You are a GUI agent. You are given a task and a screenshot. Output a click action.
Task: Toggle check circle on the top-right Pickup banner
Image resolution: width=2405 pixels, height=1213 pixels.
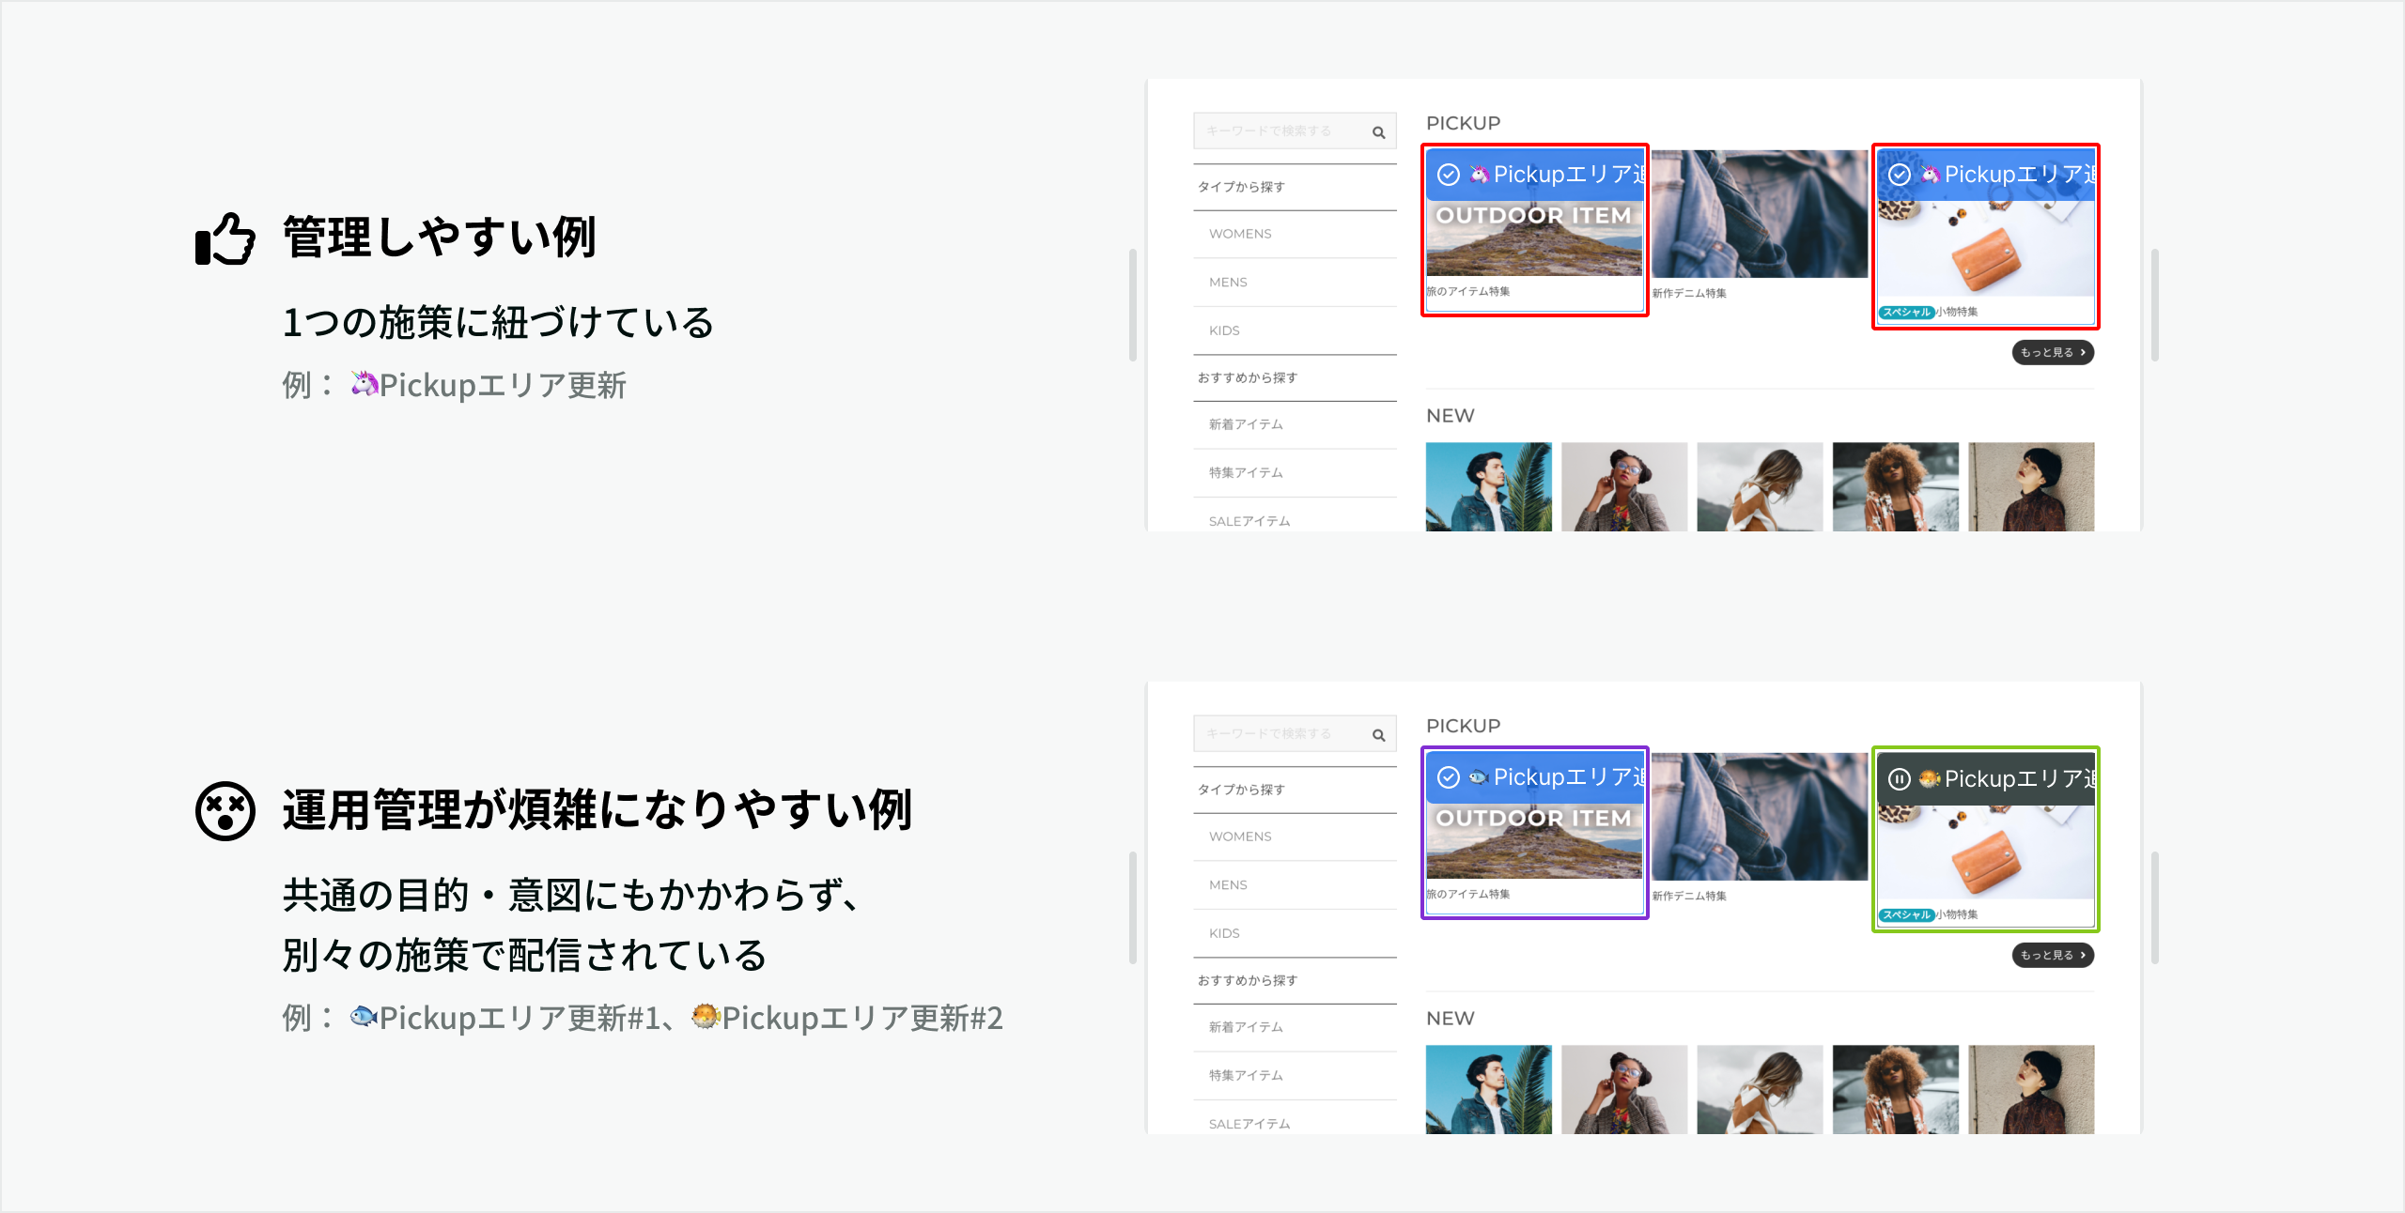click(1900, 175)
